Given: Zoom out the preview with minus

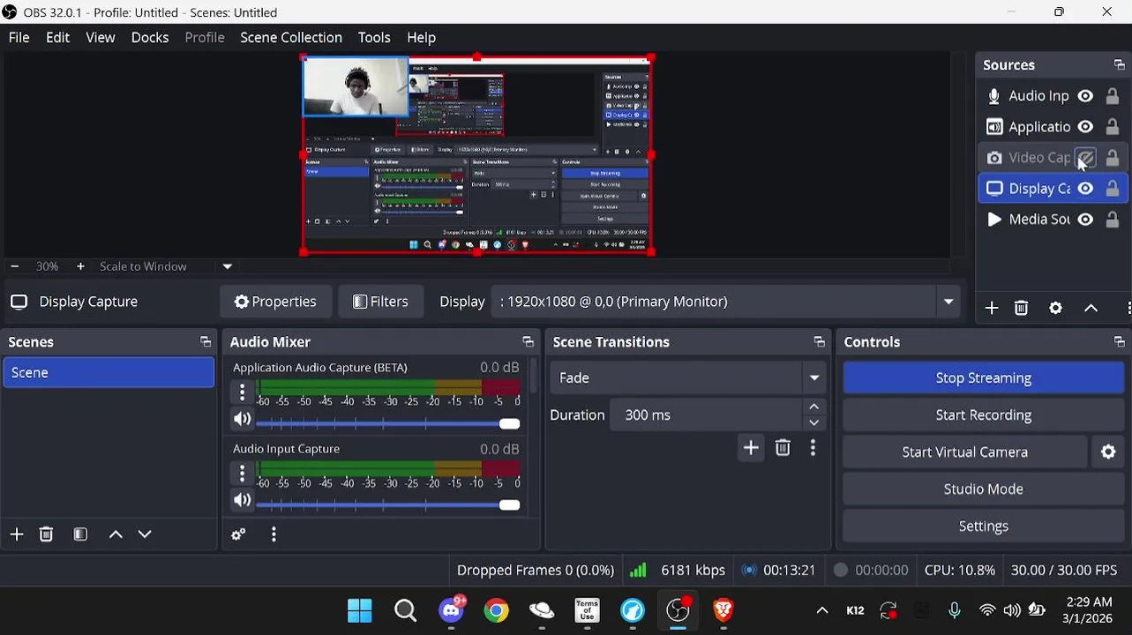Looking at the screenshot, I should (14, 266).
